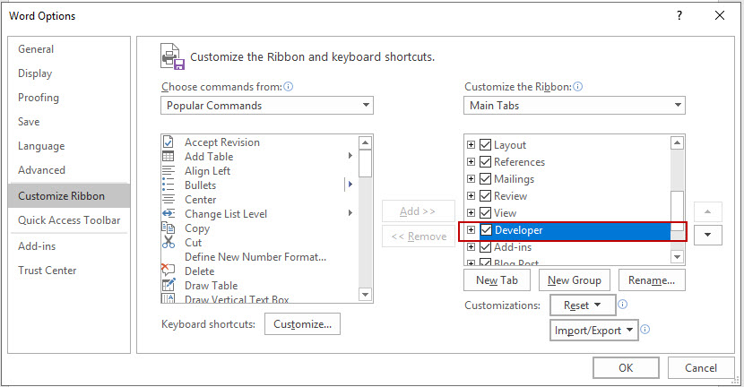This screenshot has width=744, height=387.
Task: Choose the Copy icon in commands list
Action: pyautogui.click(x=168, y=228)
